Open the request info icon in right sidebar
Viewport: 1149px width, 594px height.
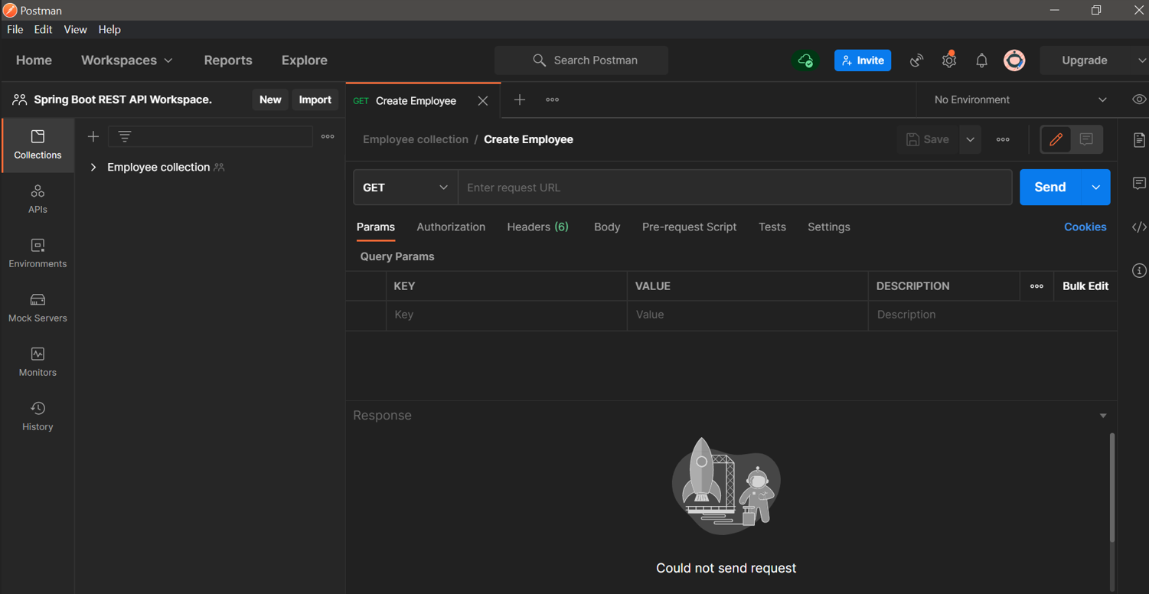coord(1139,271)
